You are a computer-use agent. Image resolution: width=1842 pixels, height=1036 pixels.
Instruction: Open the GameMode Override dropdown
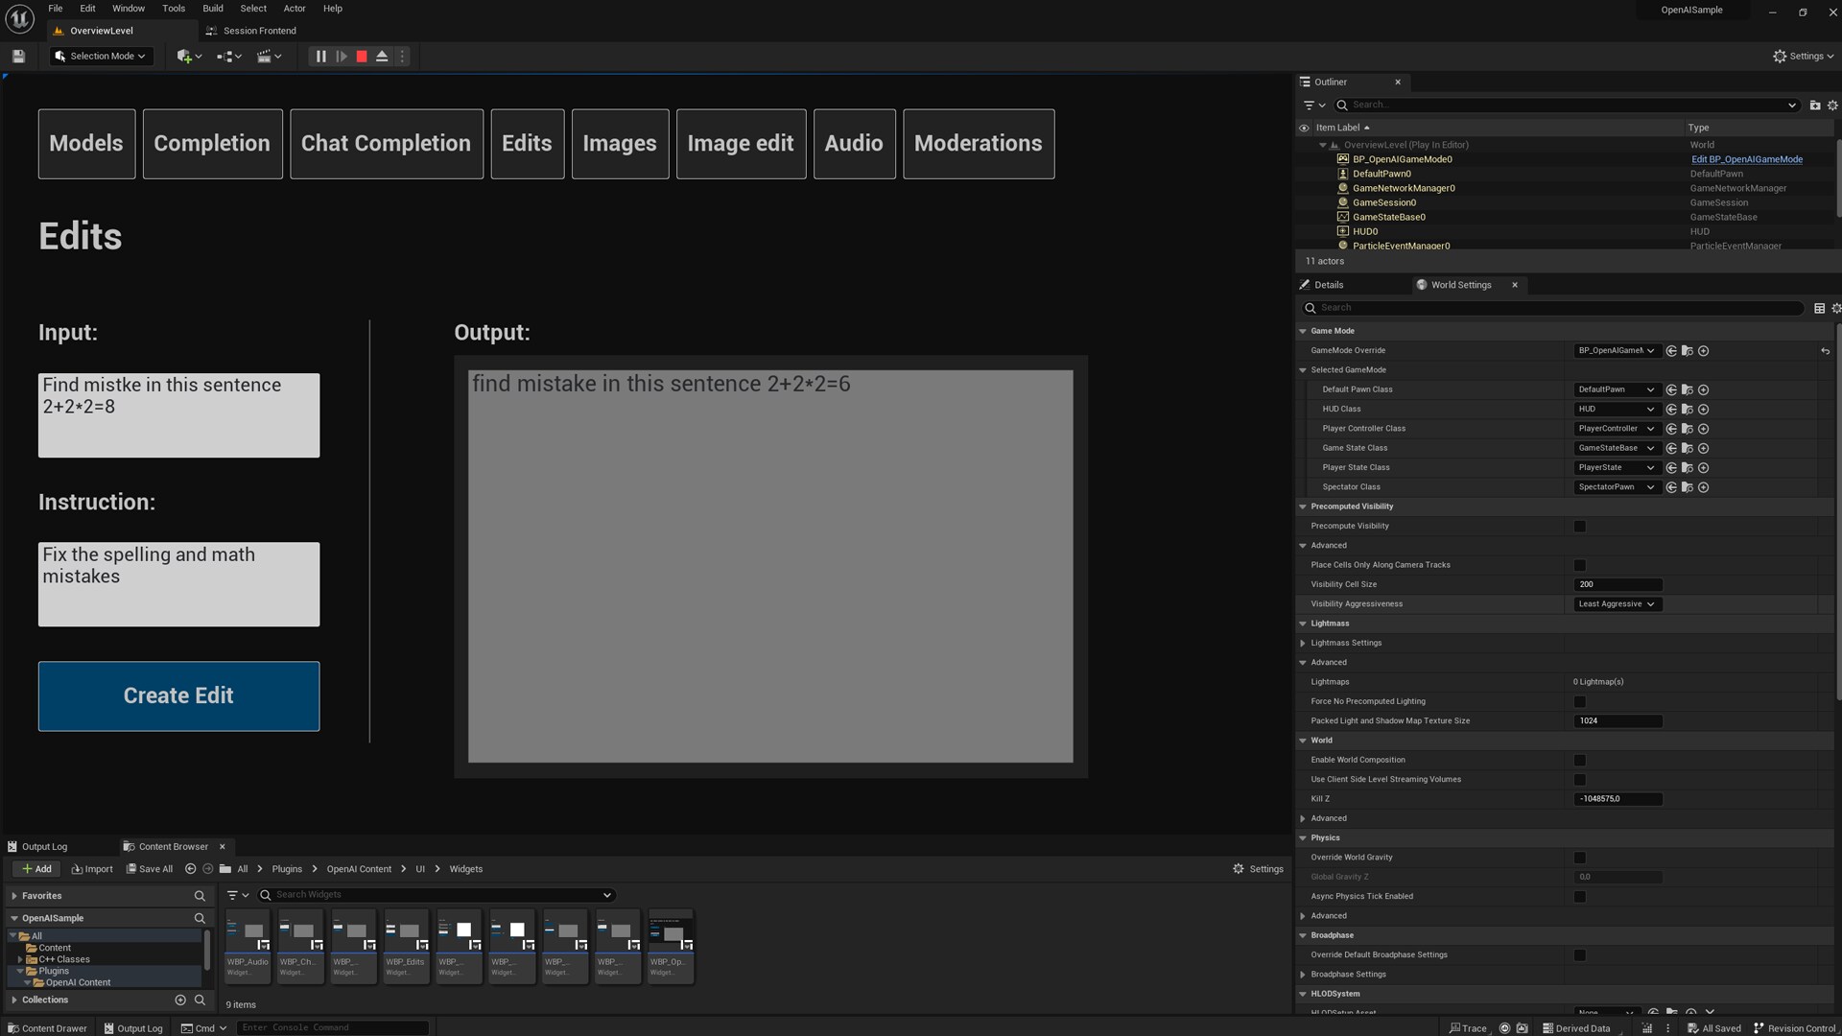(1617, 350)
